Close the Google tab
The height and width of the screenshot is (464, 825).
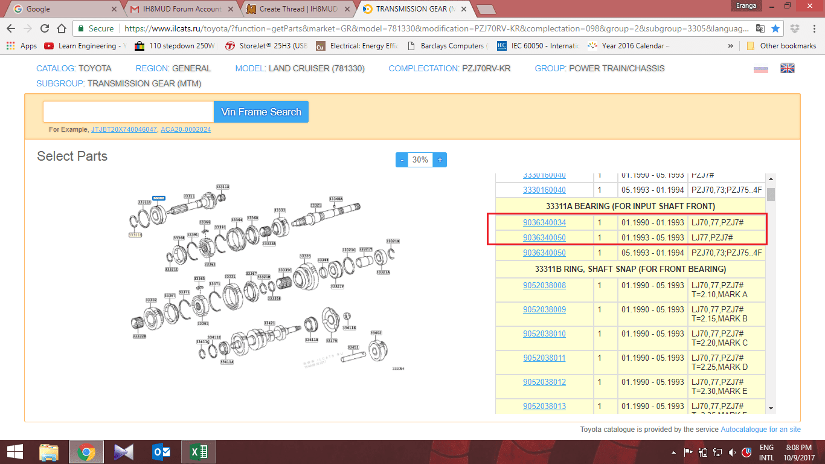pyautogui.click(x=114, y=9)
